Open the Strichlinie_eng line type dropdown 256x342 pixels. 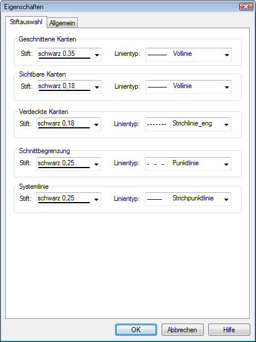click(188, 124)
